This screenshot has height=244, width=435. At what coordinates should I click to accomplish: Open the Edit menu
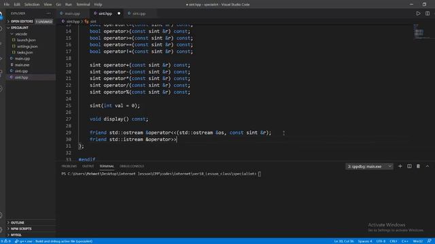point(17,5)
